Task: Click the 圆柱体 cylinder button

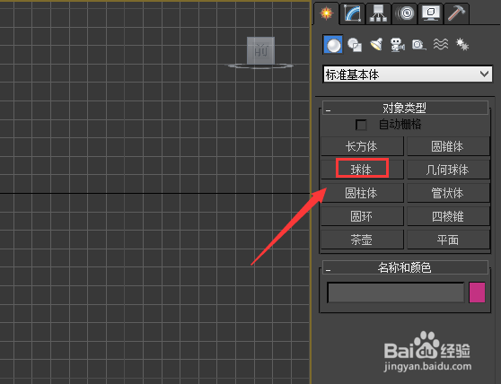Action: pos(362,193)
